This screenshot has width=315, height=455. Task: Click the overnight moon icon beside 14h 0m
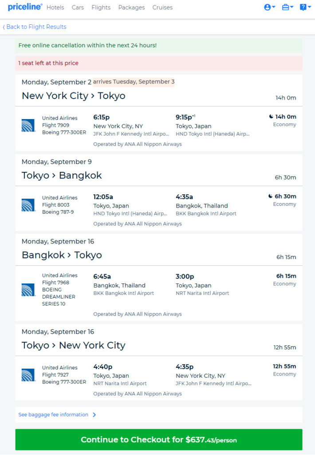click(x=271, y=117)
